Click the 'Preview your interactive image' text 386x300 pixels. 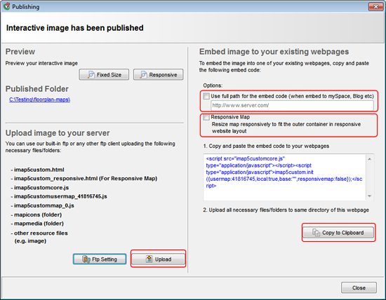tap(41, 63)
